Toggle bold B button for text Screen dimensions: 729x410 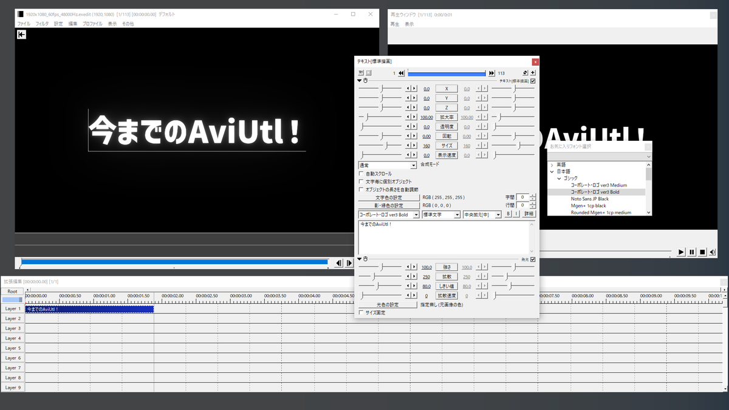click(x=508, y=214)
